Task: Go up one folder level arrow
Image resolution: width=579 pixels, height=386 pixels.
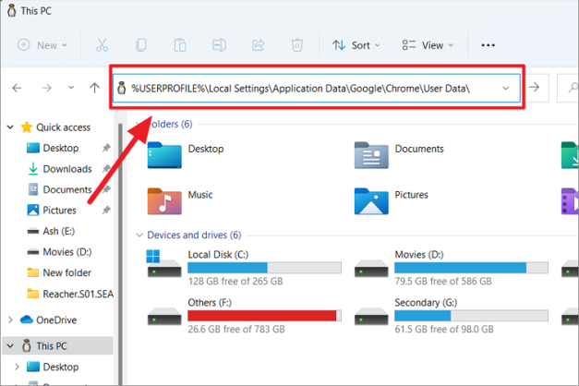Action: pyautogui.click(x=94, y=88)
